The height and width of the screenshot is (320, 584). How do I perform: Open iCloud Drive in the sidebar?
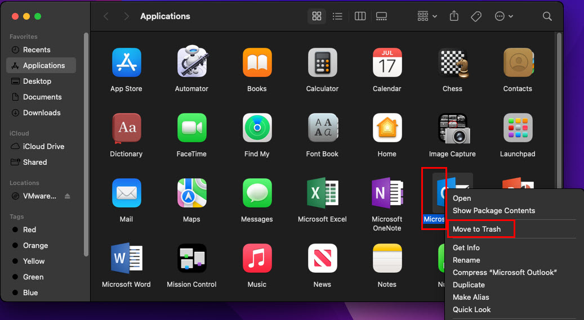[x=41, y=147]
